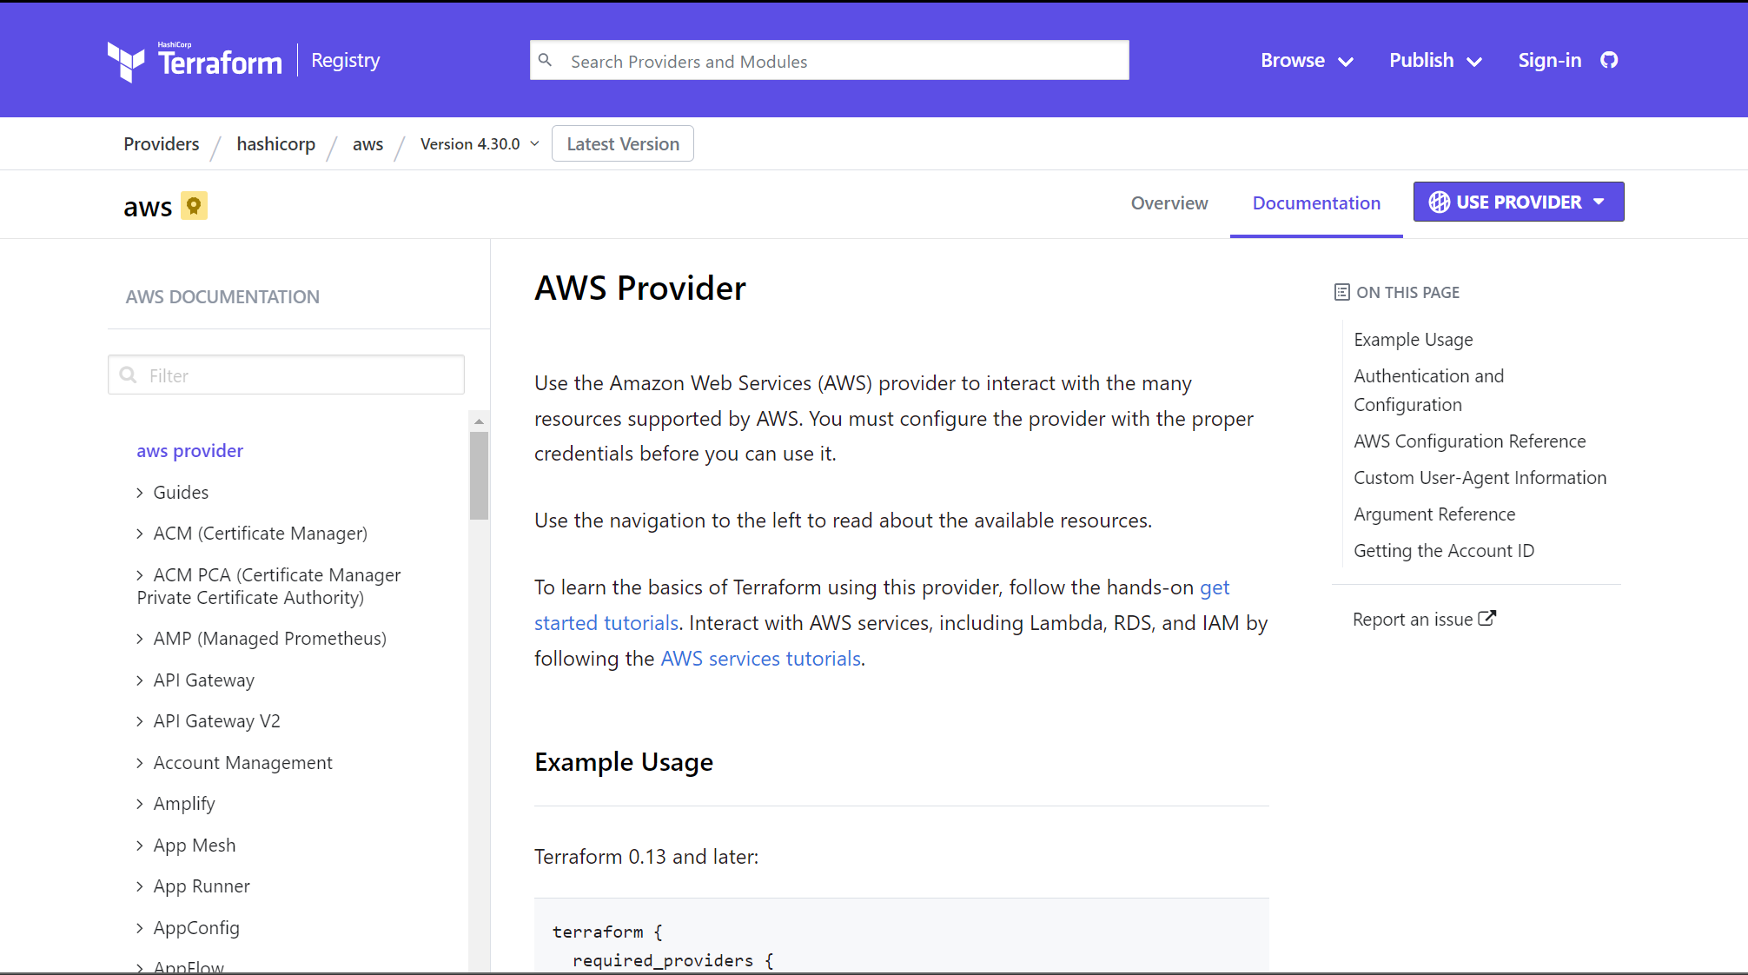Click the filter magnifier icon in sidebar
The image size is (1748, 975).
129,375
